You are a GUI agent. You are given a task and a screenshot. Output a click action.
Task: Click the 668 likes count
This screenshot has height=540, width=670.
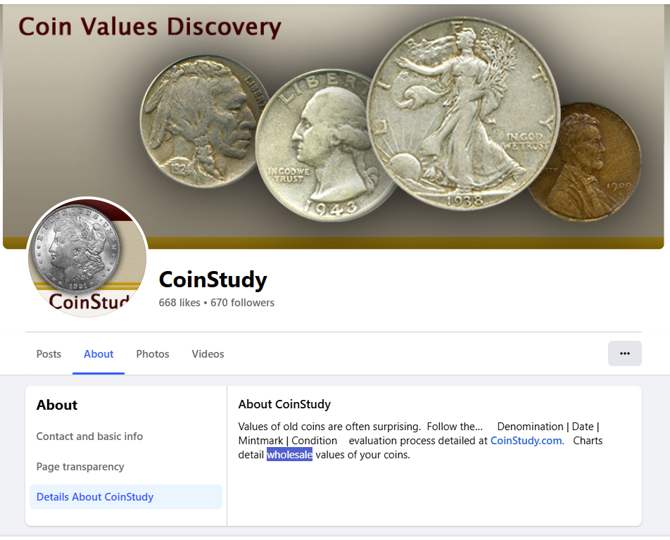[x=179, y=303]
